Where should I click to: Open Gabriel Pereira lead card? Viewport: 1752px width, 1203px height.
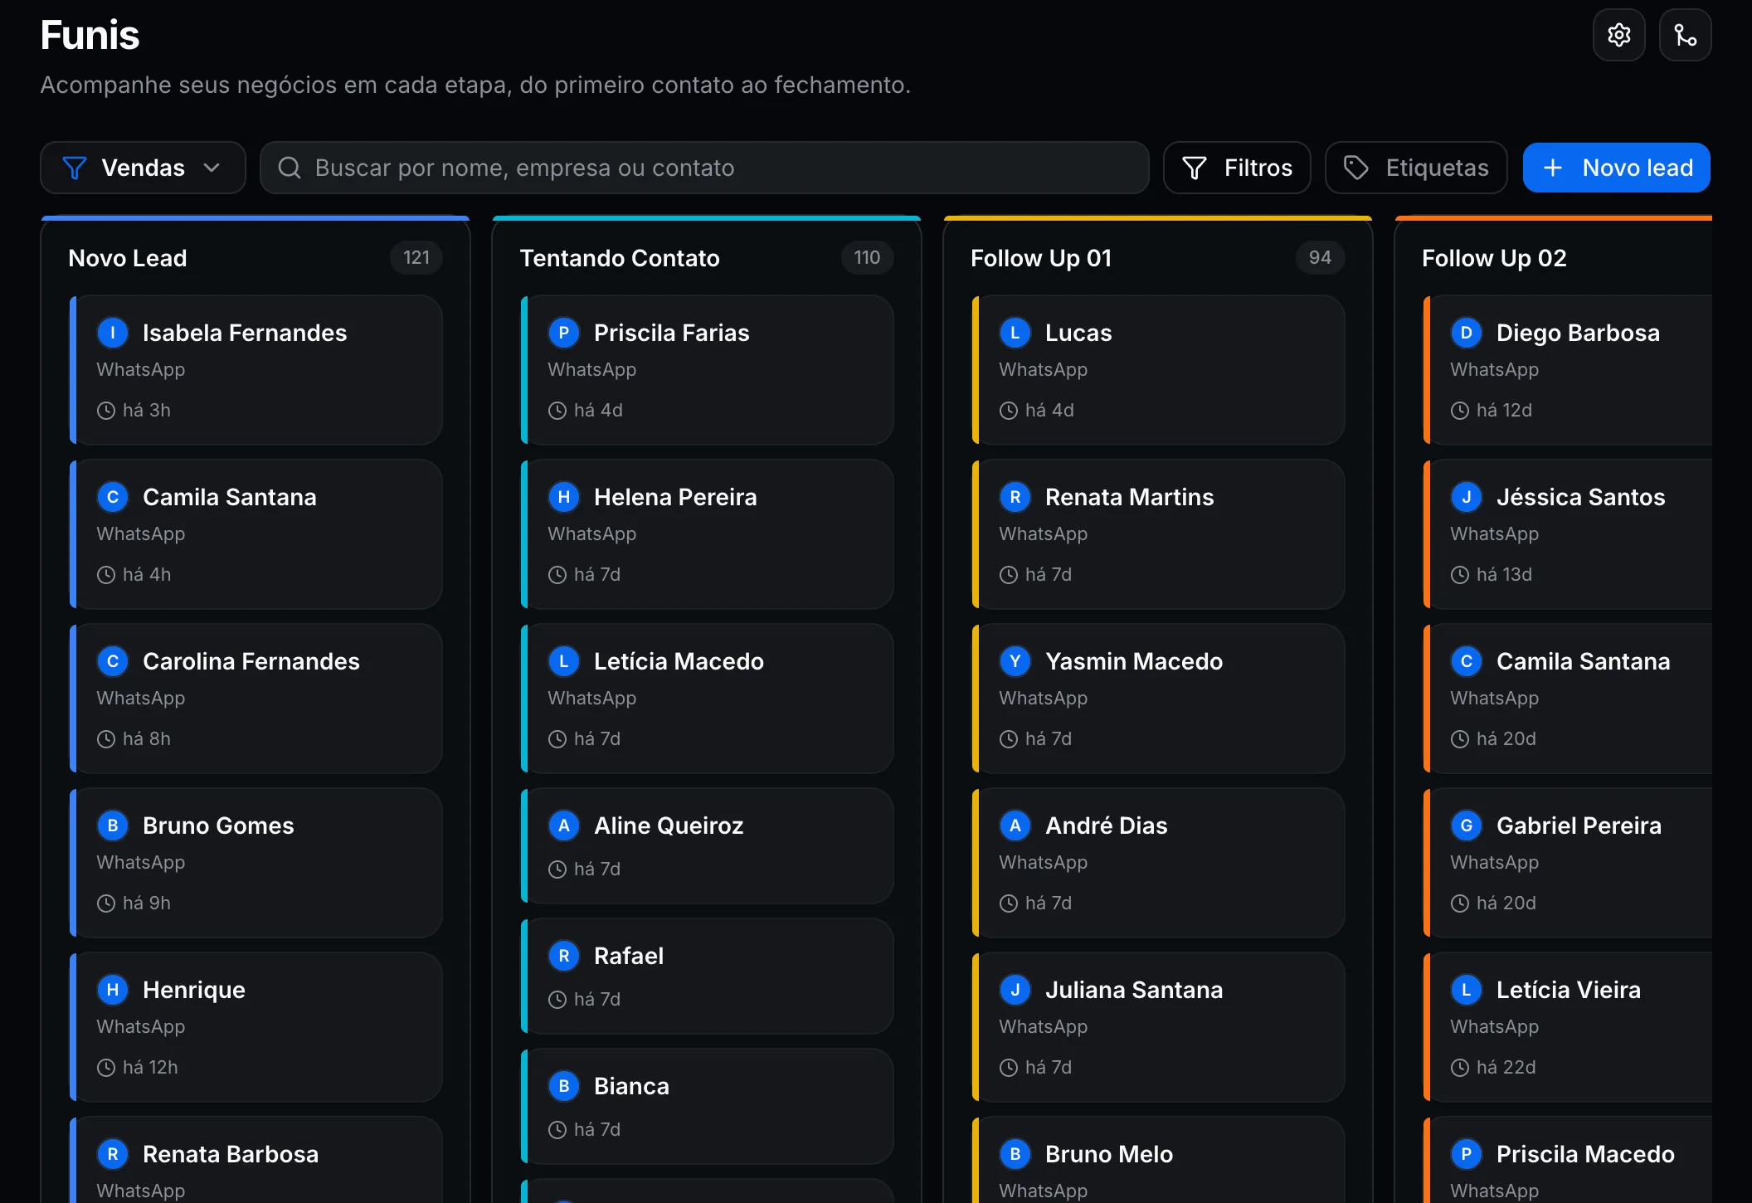coord(1568,863)
